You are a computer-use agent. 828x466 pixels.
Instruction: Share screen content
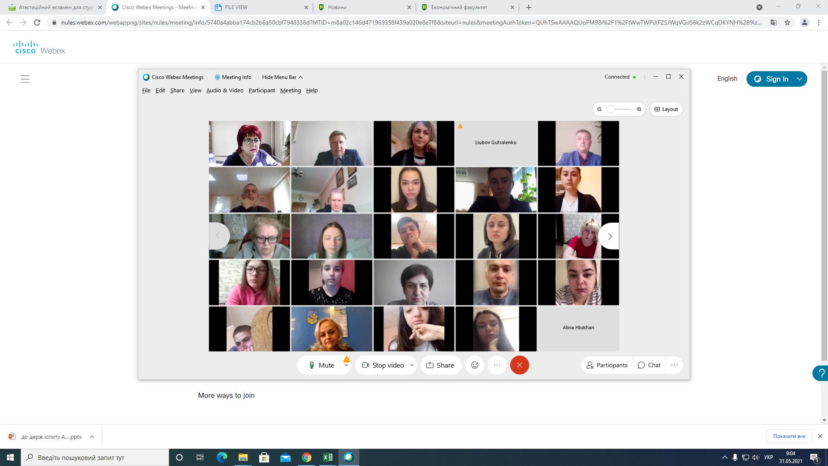440,365
